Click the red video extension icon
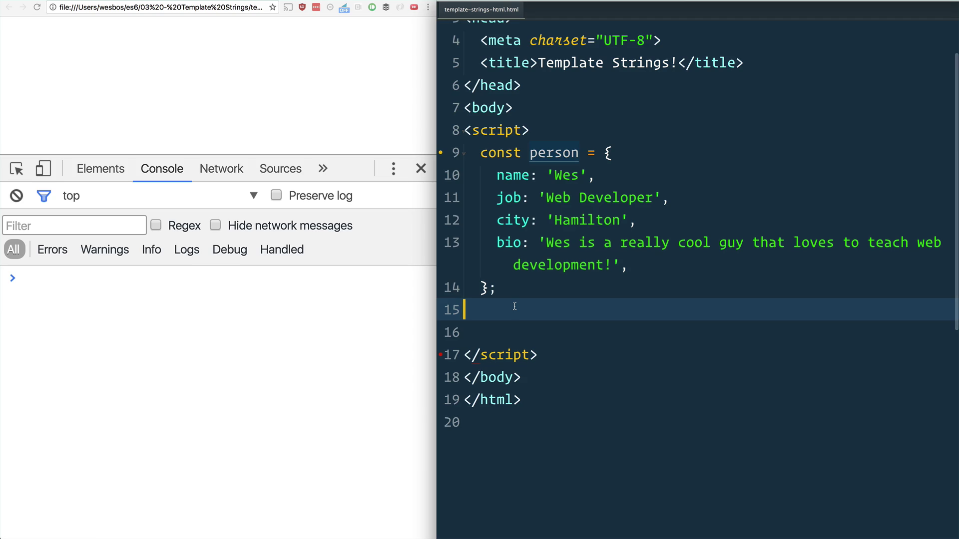The image size is (959, 539). click(414, 7)
